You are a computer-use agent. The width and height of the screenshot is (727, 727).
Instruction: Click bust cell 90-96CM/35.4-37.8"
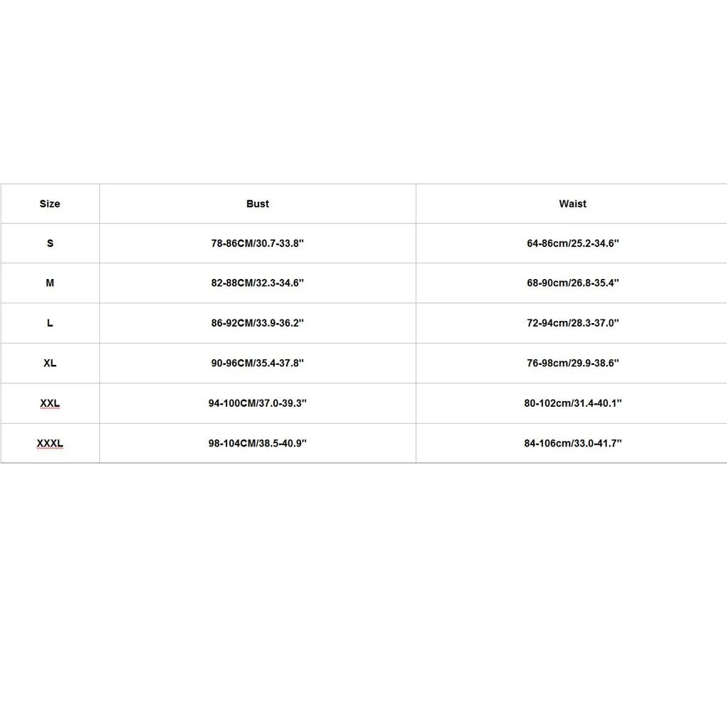257,363
